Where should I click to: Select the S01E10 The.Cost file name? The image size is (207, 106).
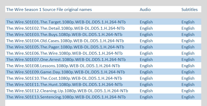[x=64, y=78]
